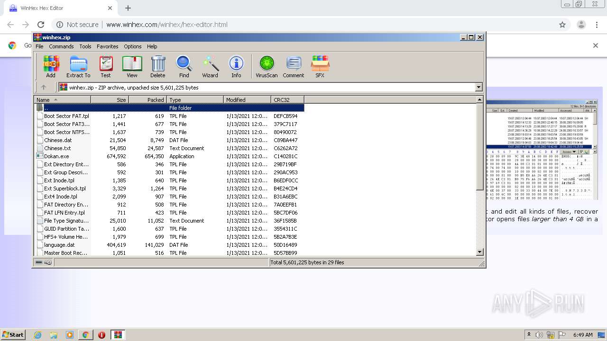Image resolution: width=607 pixels, height=341 pixels.
Task: Click the SFX toolbar icon
Action: point(320,66)
